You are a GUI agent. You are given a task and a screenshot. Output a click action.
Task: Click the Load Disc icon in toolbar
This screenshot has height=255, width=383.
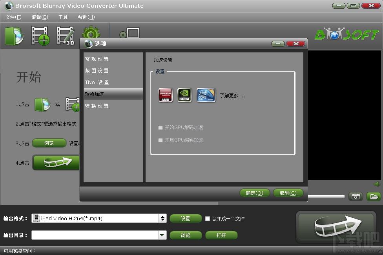pos(14,36)
